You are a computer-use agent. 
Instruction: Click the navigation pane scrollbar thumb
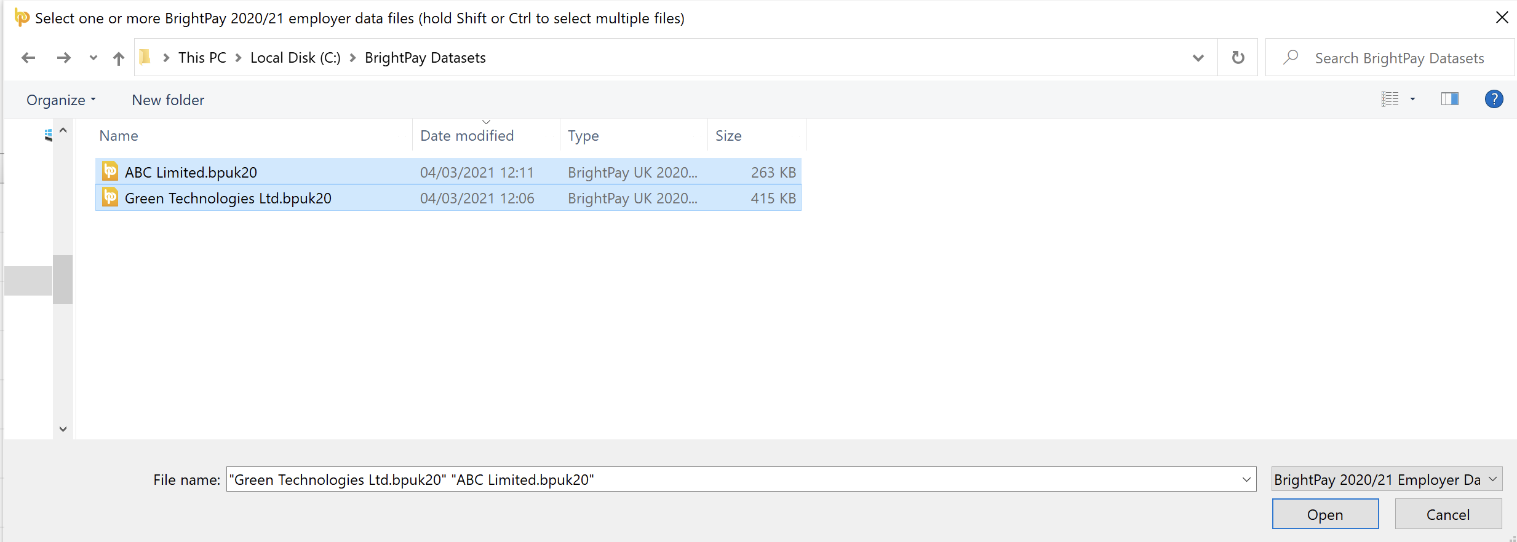[x=63, y=280]
